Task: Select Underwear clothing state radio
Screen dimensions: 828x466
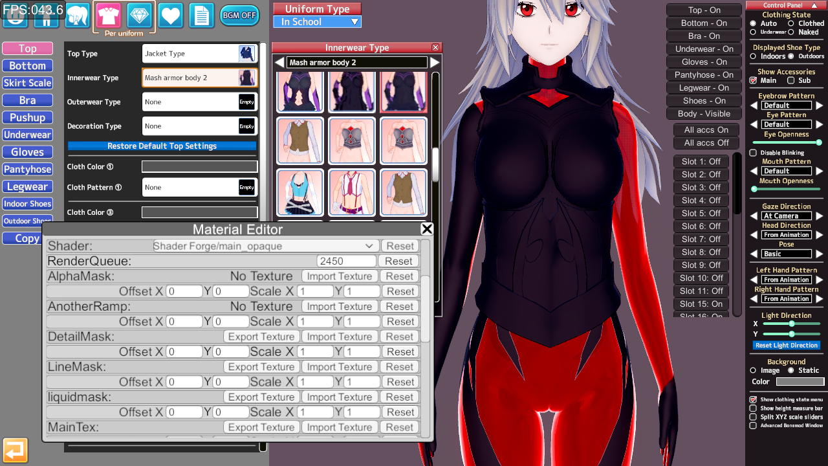Action: click(753, 32)
